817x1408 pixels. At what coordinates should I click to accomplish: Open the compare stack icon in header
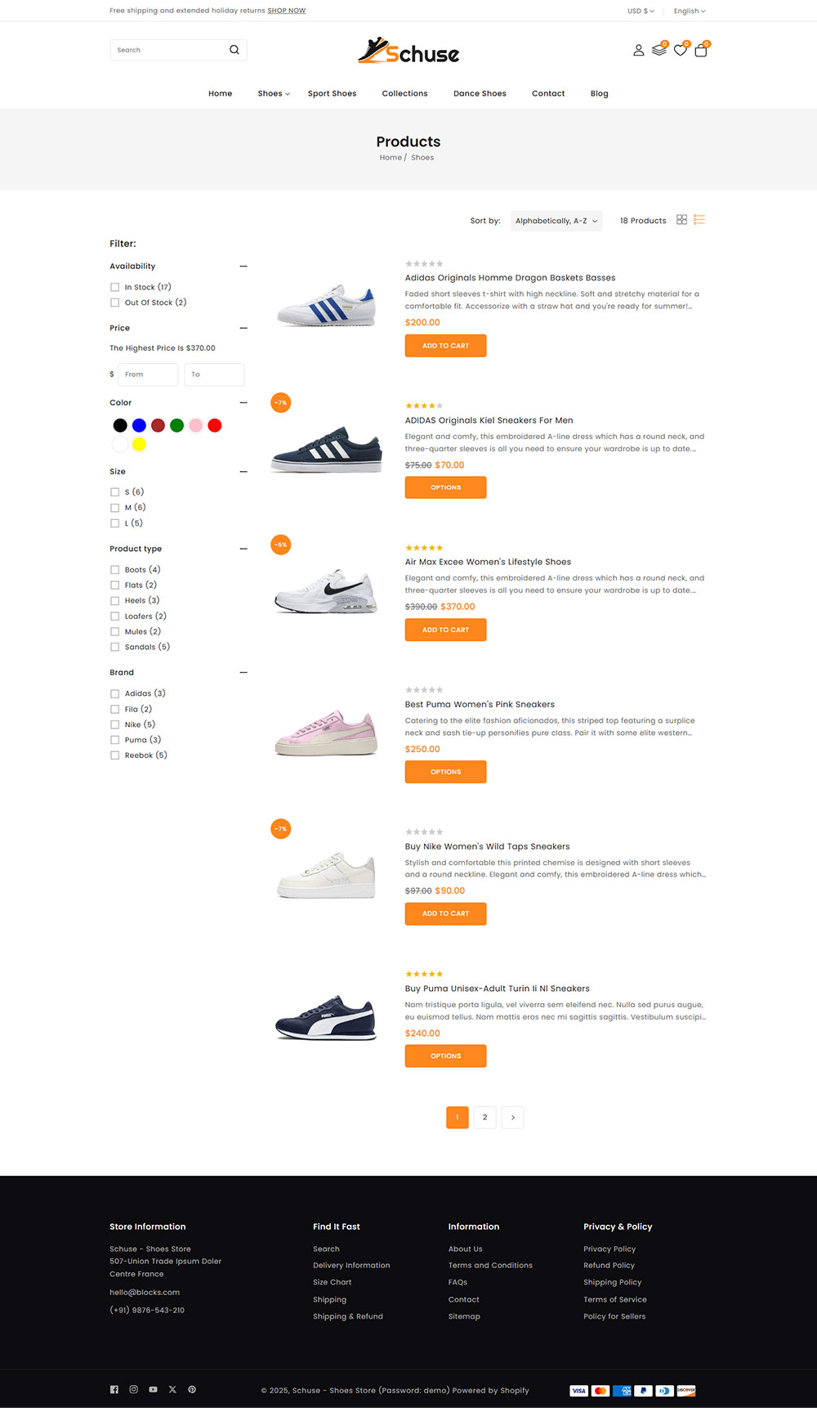[659, 50]
